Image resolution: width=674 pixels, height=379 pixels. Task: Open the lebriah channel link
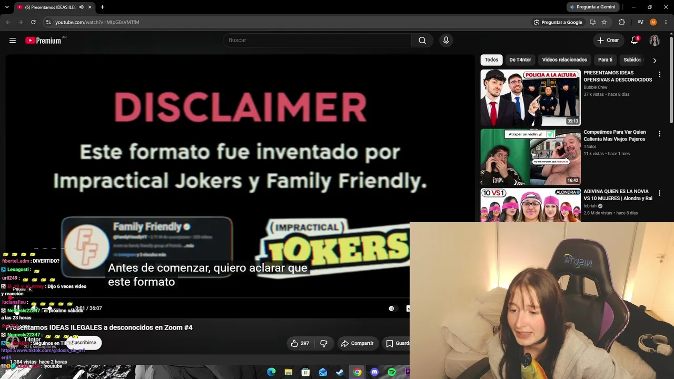pos(590,206)
